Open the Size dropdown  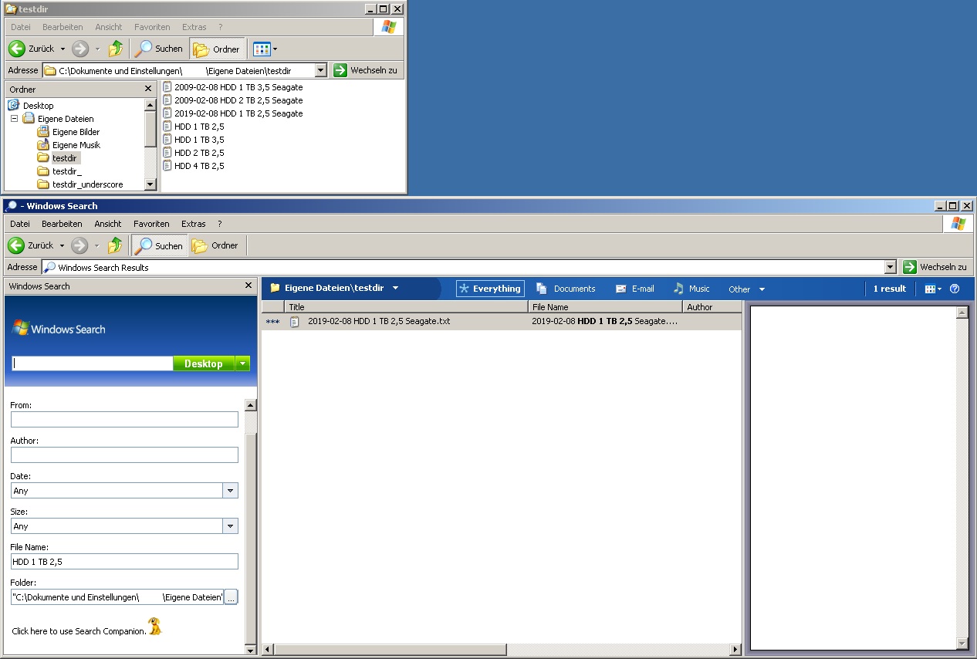(x=230, y=526)
